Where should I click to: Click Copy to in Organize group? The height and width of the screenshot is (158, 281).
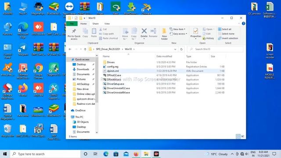[133, 34]
